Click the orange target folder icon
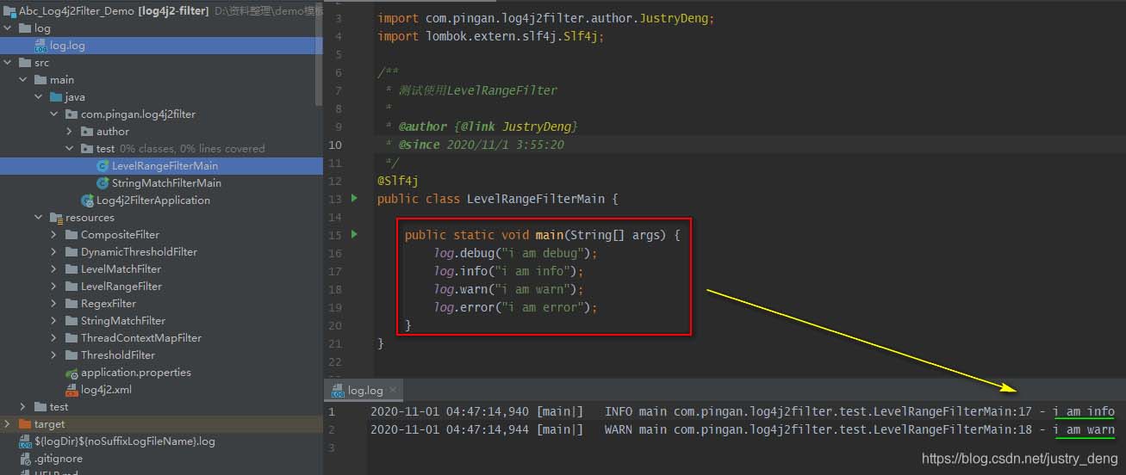 pos(26,424)
